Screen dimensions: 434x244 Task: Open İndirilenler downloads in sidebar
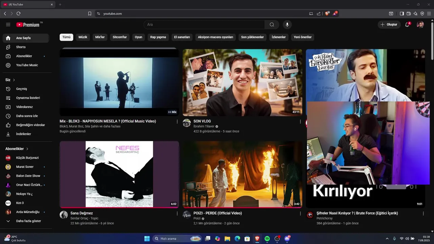[26, 134]
